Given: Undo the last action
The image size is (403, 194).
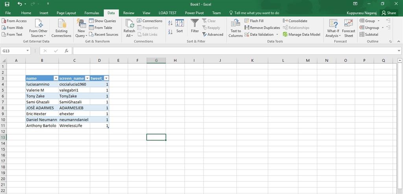Looking at the screenshot, I should [20, 4].
